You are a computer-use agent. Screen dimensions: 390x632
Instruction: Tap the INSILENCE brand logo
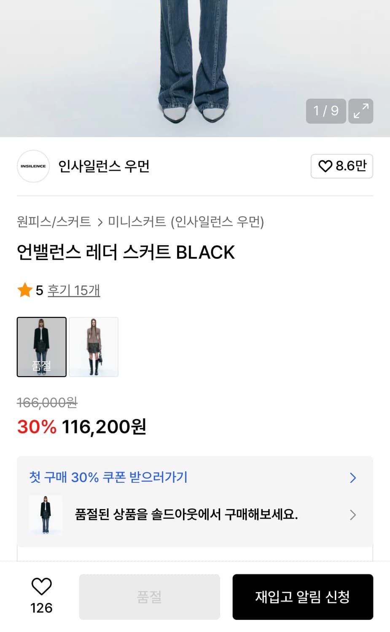[x=33, y=166]
